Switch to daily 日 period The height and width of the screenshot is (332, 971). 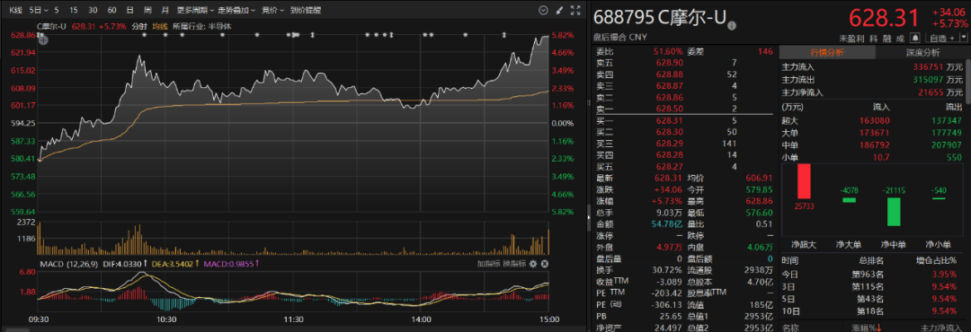point(129,10)
